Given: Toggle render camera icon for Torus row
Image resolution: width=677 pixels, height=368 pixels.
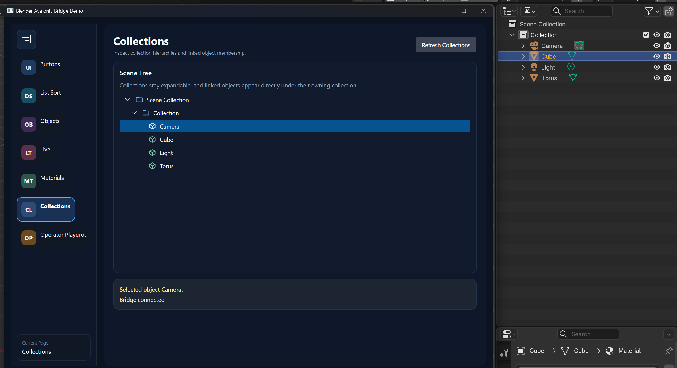Looking at the screenshot, I should [x=668, y=78].
